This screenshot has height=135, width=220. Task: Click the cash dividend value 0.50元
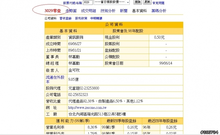pos(159,37)
